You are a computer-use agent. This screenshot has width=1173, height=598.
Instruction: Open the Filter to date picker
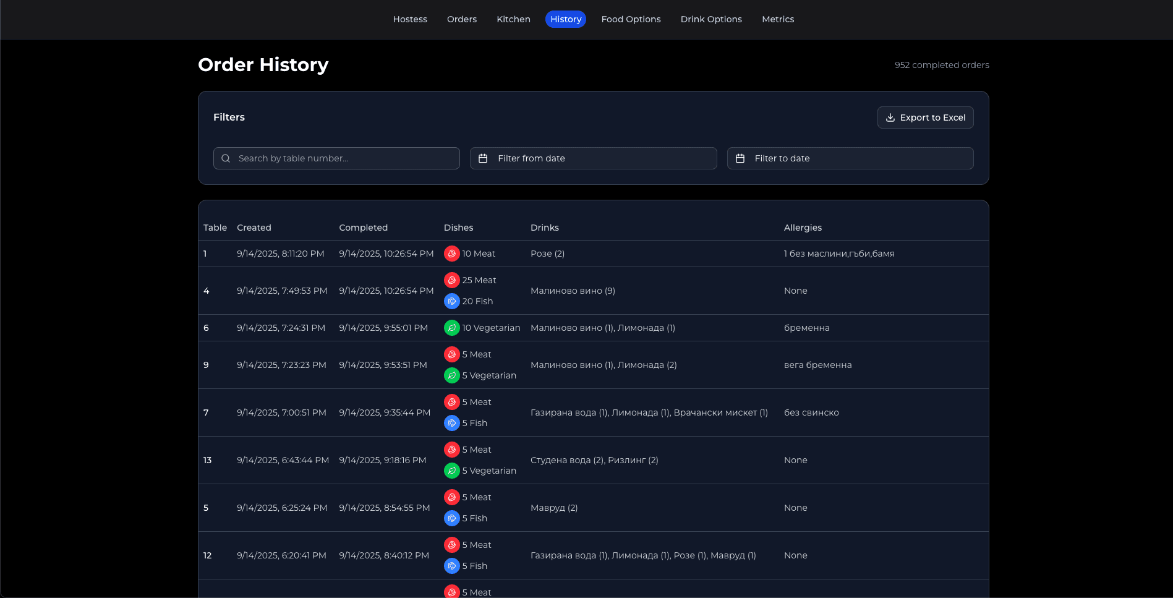(x=850, y=158)
